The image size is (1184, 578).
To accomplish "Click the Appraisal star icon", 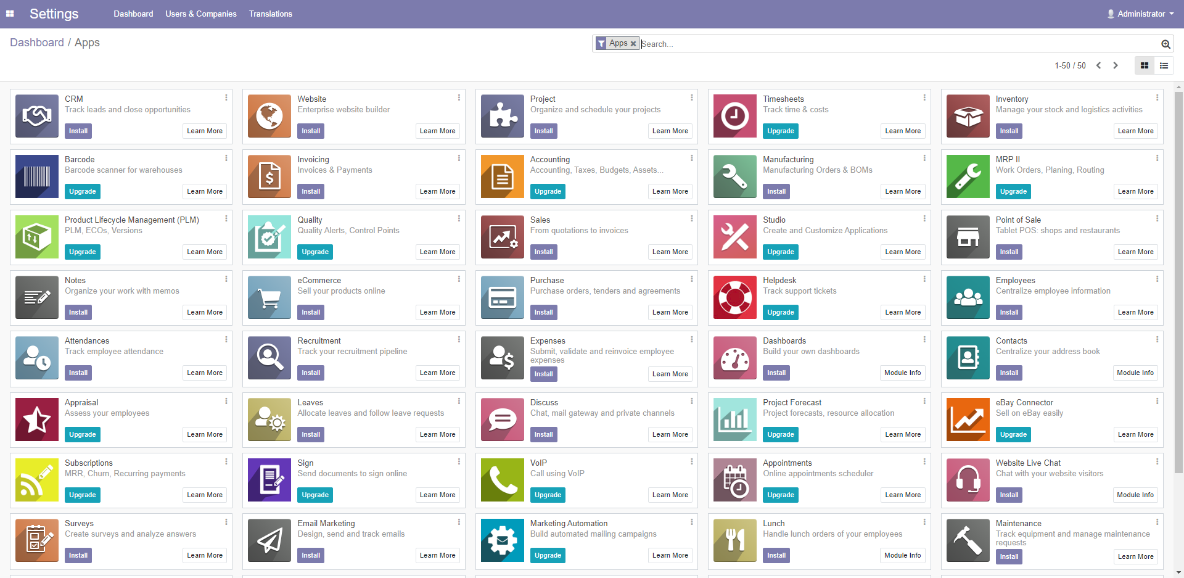I will pyautogui.click(x=37, y=419).
